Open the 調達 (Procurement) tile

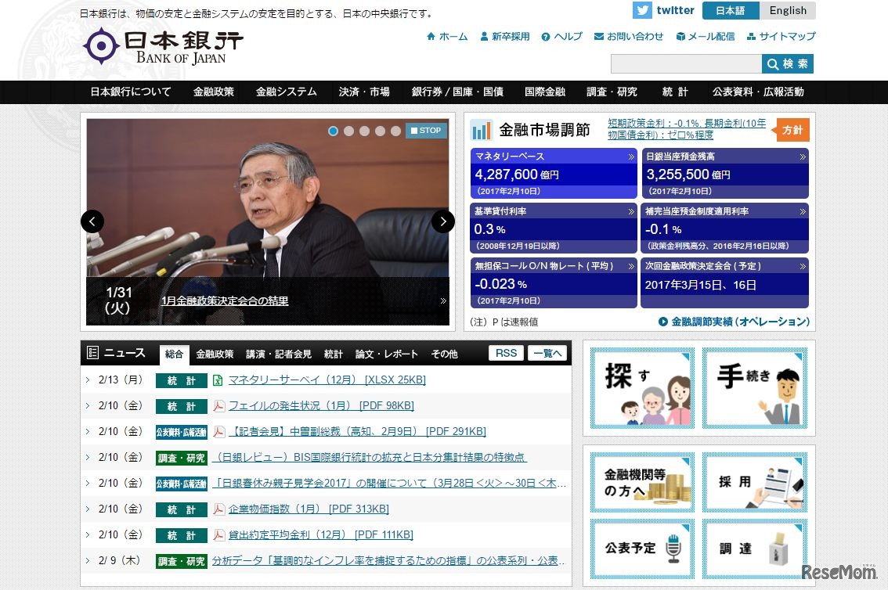(x=753, y=548)
